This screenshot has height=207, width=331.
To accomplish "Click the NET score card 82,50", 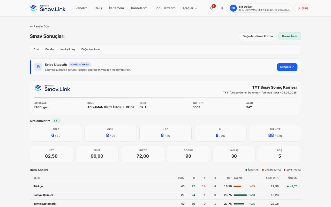I will tap(51, 154).
